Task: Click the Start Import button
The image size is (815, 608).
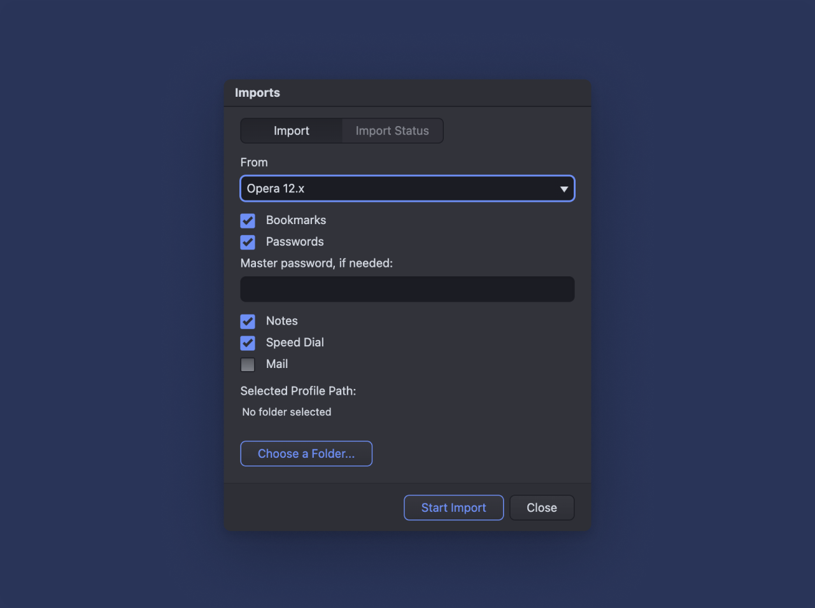Action: [453, 507]
